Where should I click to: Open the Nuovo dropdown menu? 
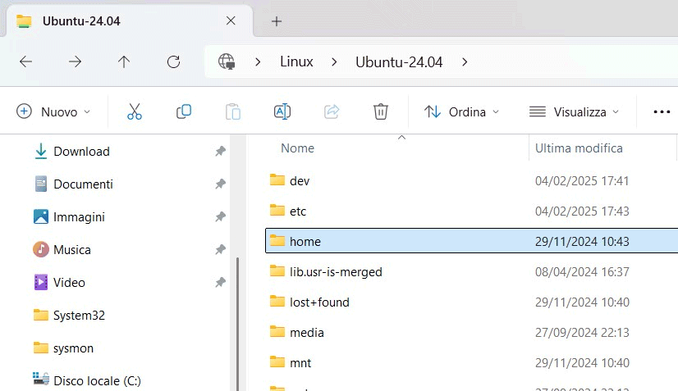tap(53, 112)
